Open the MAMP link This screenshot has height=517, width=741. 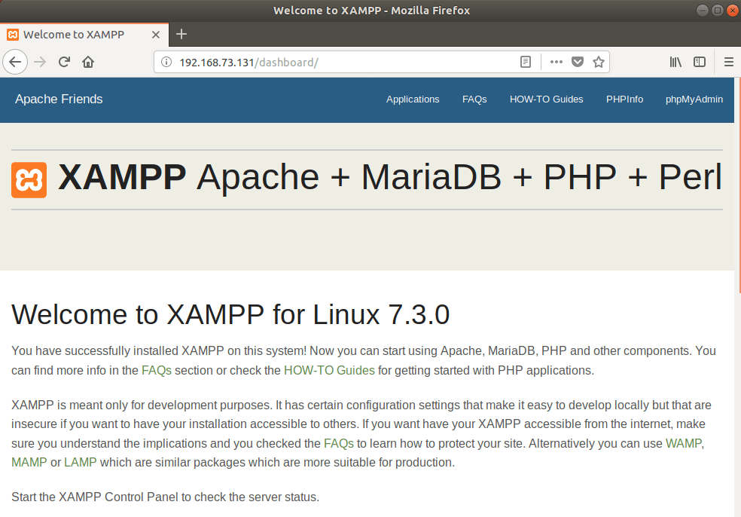29,463
